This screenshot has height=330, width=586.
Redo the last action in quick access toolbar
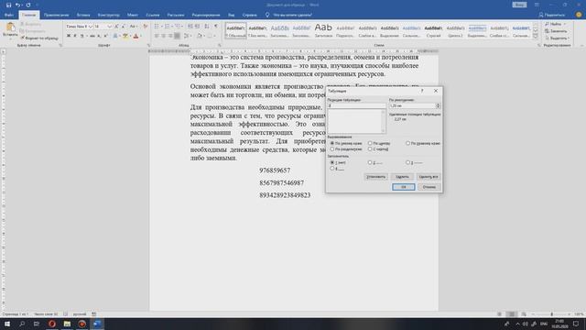(x=28, y=5)
